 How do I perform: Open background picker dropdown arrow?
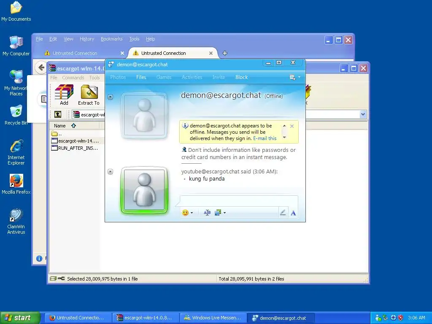(x=225, y=213)
